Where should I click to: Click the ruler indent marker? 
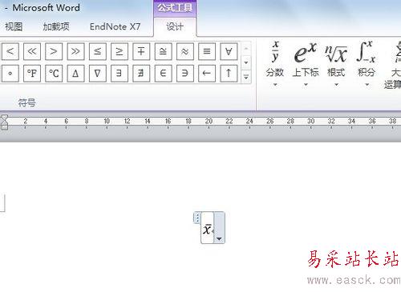[5, 122]
